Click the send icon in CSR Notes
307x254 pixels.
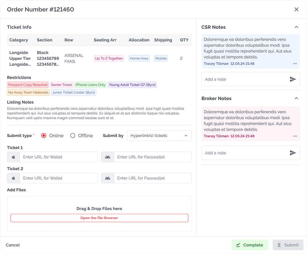[293, 79]
